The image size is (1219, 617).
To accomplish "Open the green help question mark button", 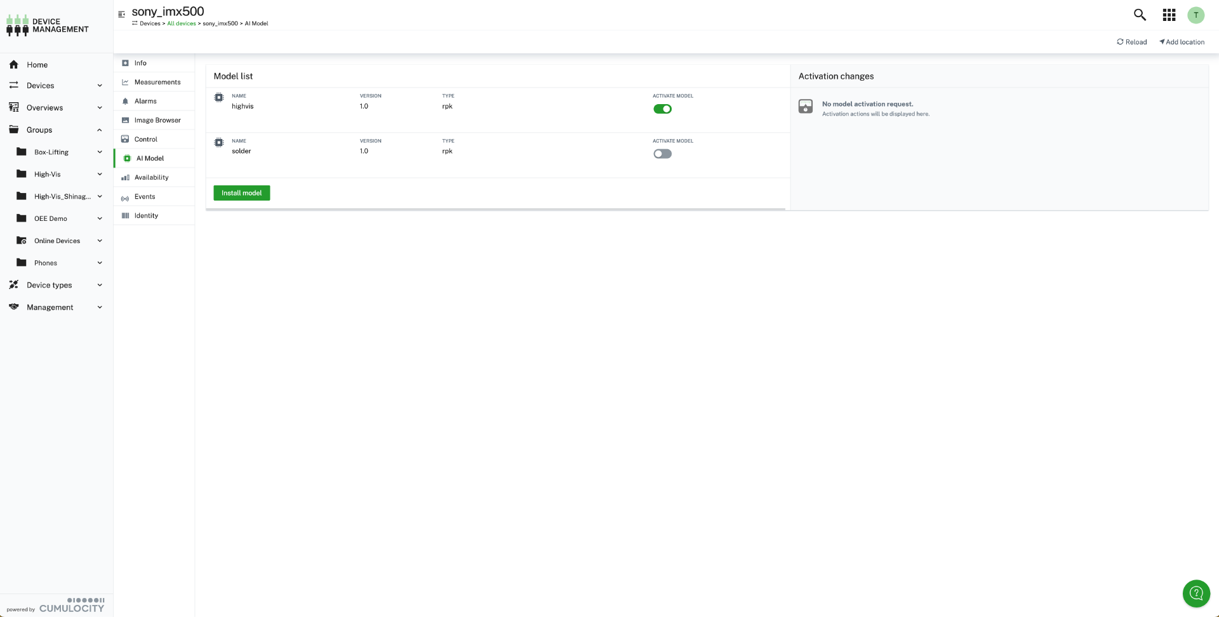I will click(x=1196, y=594).
